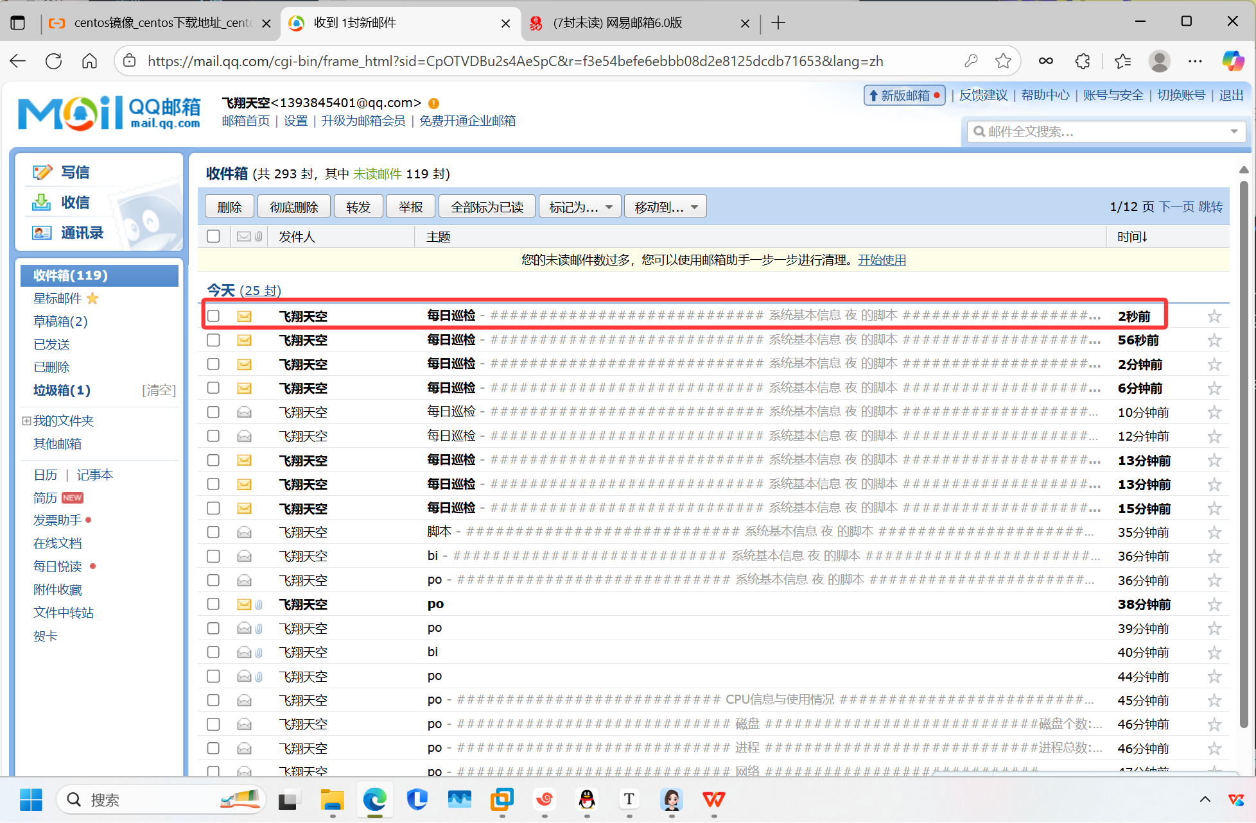Viewport: 1256px width, 823px height.
Task: Tick the select-all checkbox in header row
Action: pos(213,237)
